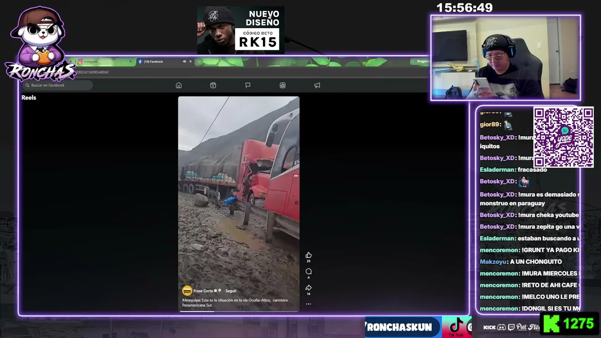Open the Reels video icon in Facebook nav
601x338 pixels.
pos(213,85)
